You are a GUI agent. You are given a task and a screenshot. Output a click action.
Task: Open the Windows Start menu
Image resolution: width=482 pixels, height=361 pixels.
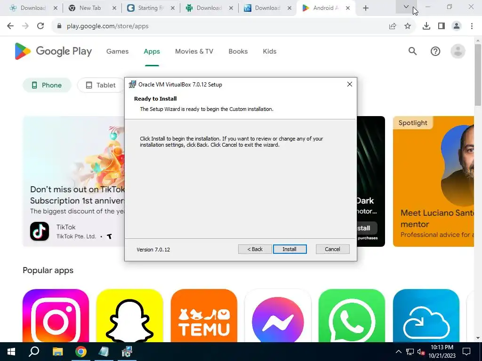11,352
